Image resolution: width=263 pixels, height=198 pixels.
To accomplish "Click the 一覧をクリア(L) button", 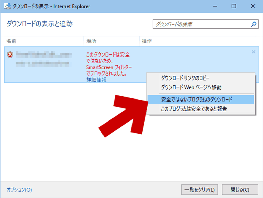I will click(199, 190).
